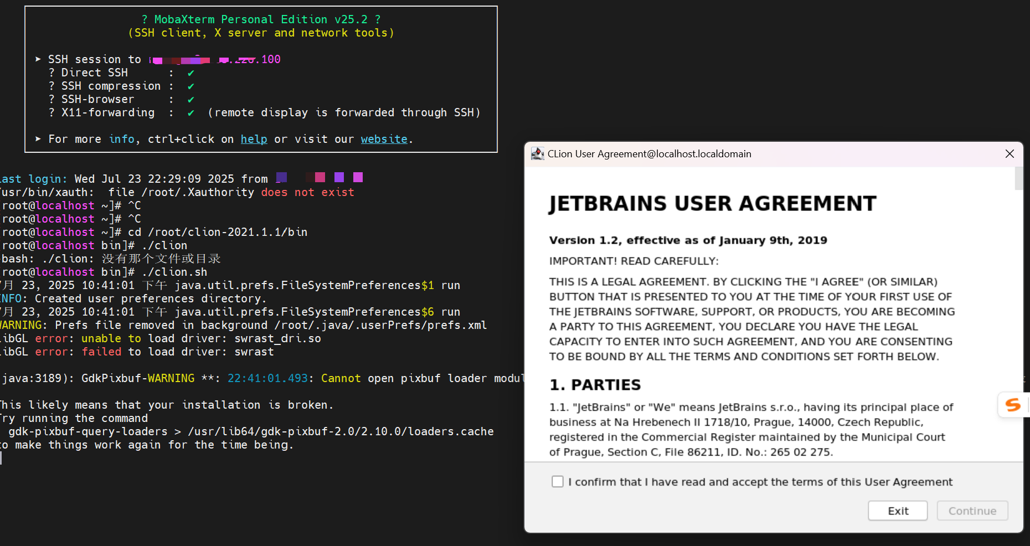This screenshot has height=546, width=1030.
Task: Click the 'does not exist' xauth message
Action: (x=307, y=192)
